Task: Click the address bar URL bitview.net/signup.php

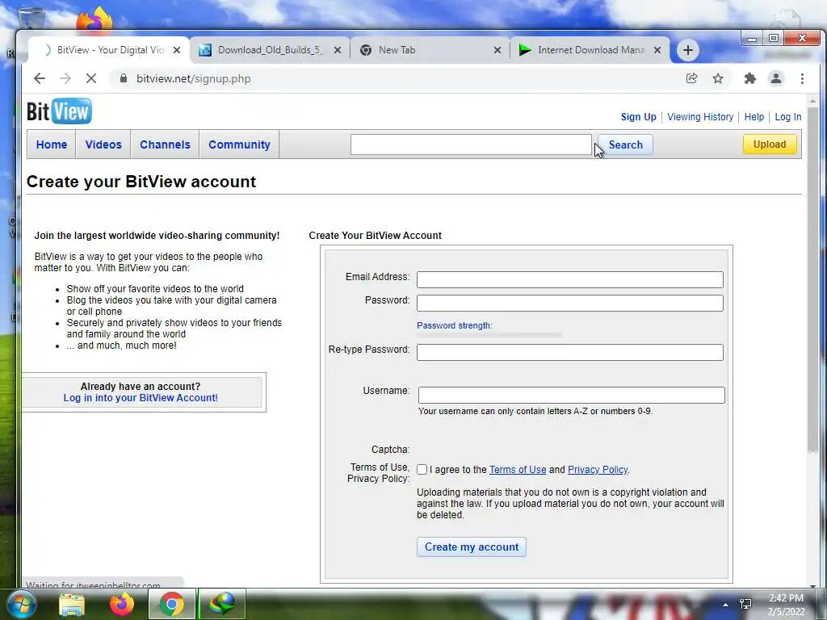Action: [x=194, y=78]
